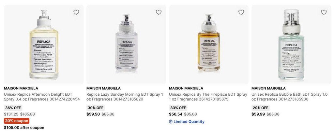The width and height of the screenshot is (334, 137).
Task: View Bubble Bath bottle image
Action: coord(291,45)
